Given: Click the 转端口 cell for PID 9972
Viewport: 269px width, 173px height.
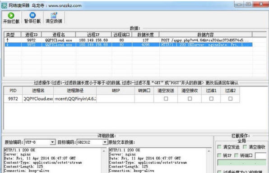Looking at the screenshot, I should tap(144, 99).
